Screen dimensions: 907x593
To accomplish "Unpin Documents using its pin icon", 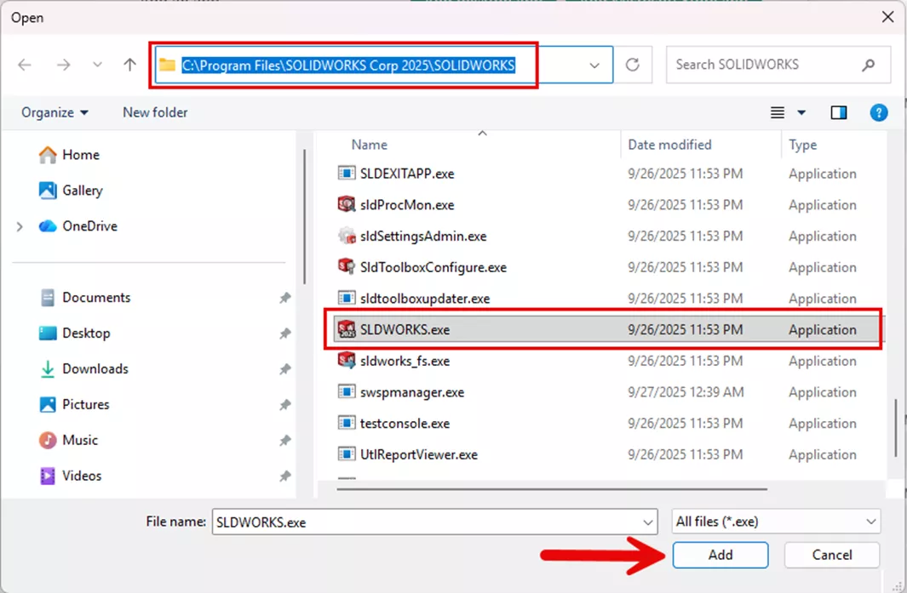I will click(285, 297).
